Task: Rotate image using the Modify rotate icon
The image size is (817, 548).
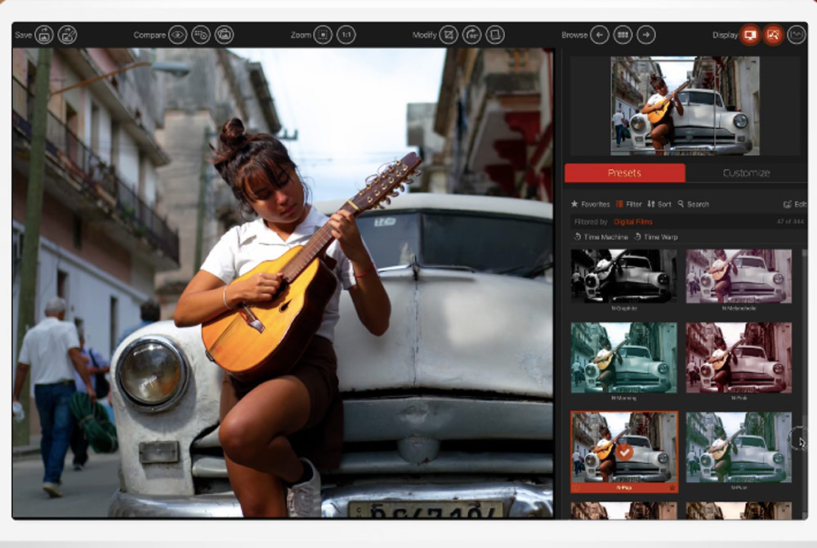Action: coord(471,34)
